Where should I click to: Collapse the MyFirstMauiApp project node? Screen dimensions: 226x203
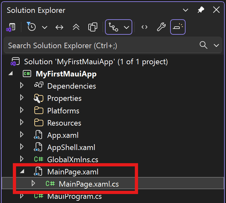pos(11,74)
